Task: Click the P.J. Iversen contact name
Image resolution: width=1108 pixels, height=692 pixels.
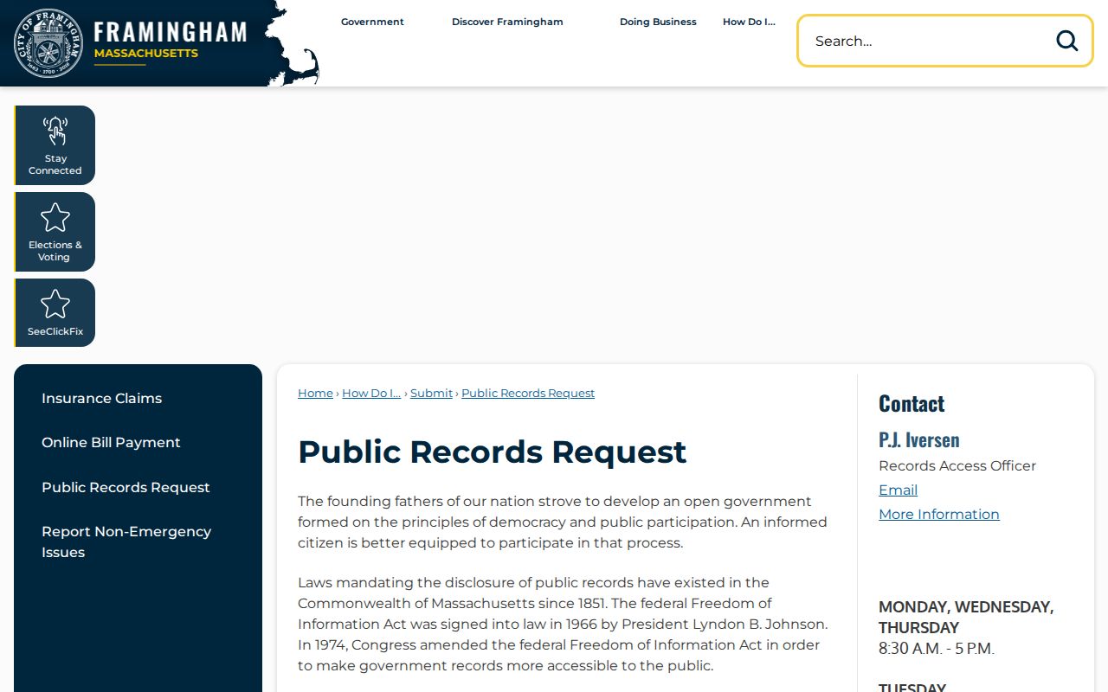Action: (919, 439)
